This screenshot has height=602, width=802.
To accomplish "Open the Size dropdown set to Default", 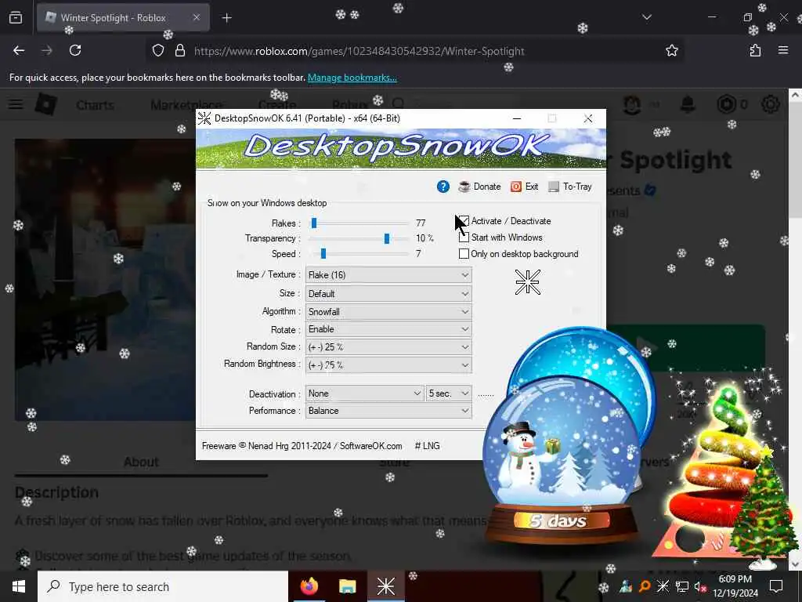I will 388,294.
